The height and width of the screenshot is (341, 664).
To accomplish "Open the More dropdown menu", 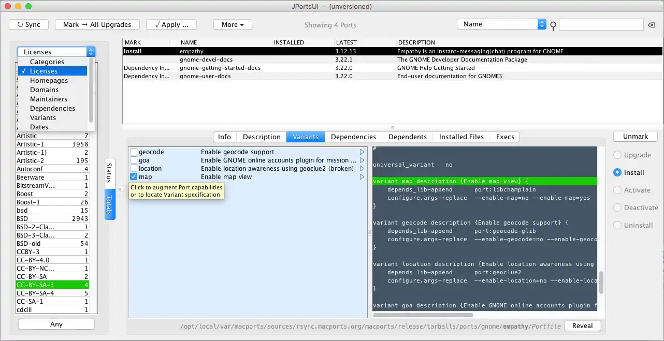I will tap(233, 24).
